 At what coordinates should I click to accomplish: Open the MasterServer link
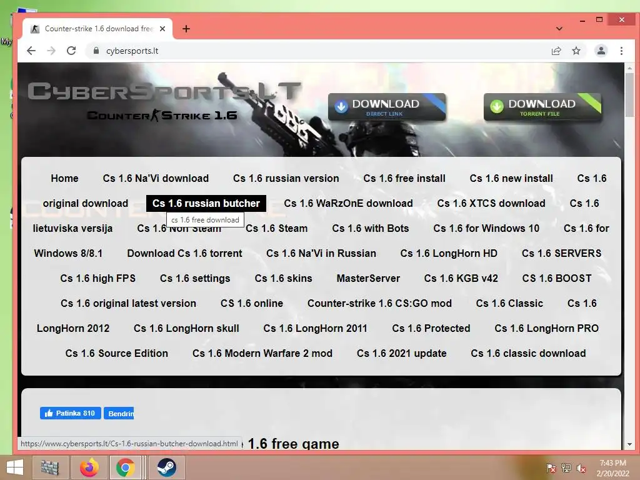point(368,278)
